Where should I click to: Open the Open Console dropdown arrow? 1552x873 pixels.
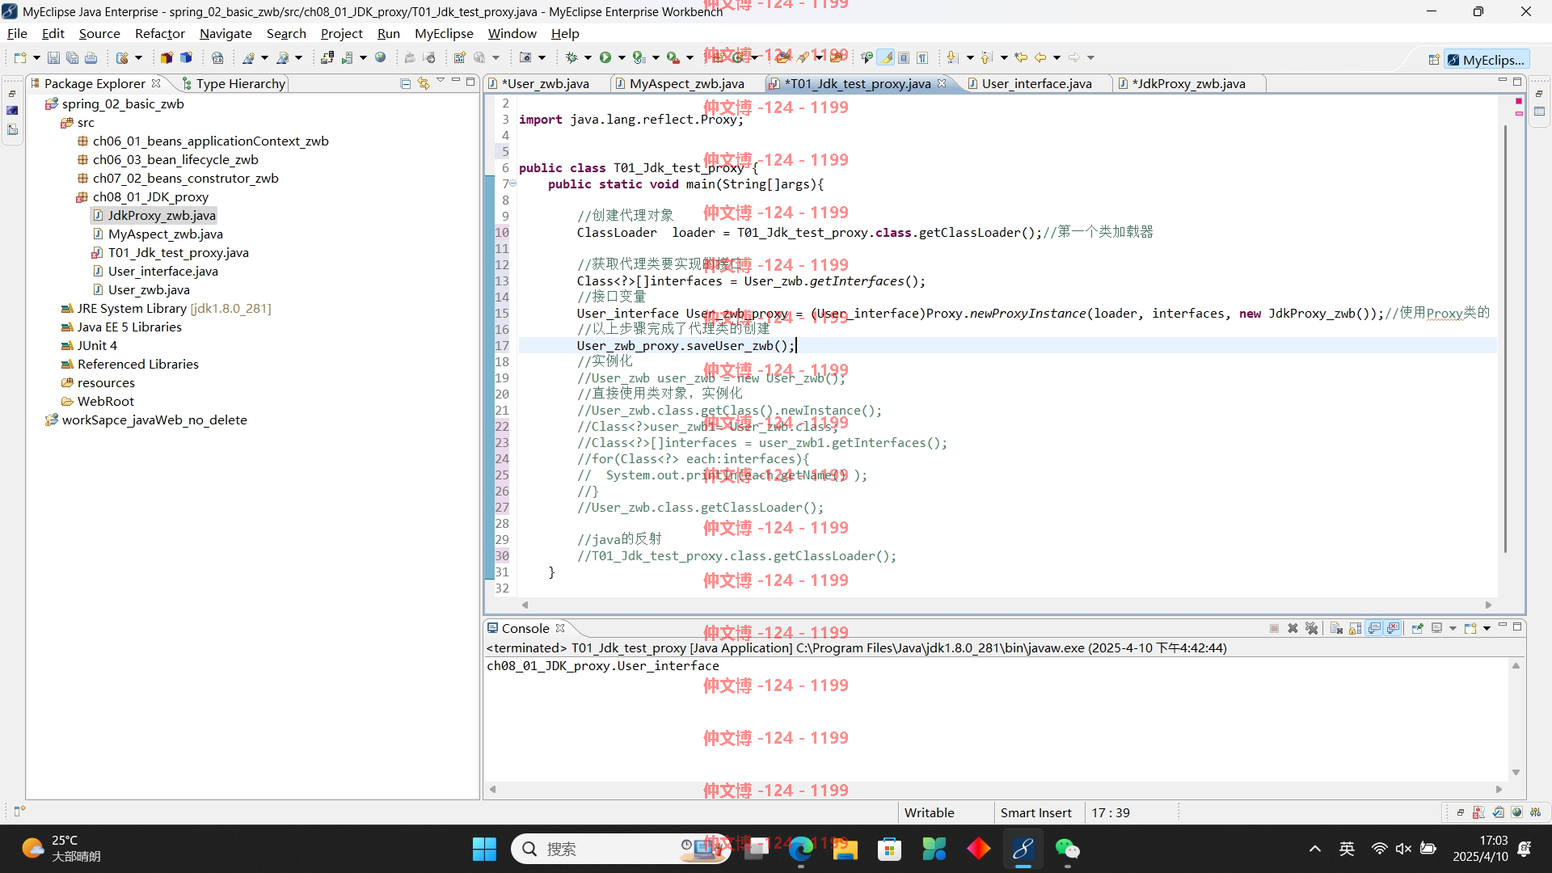coord(1487,628)
